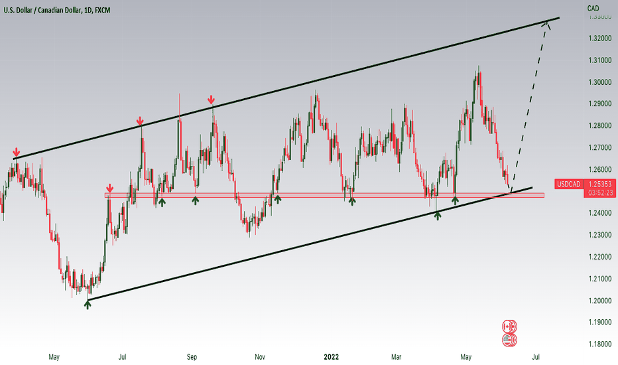Viewport: 618px width, 365px height.
Task: Click the red USDCAD symbol price tag
Action: tap(569, 184)
